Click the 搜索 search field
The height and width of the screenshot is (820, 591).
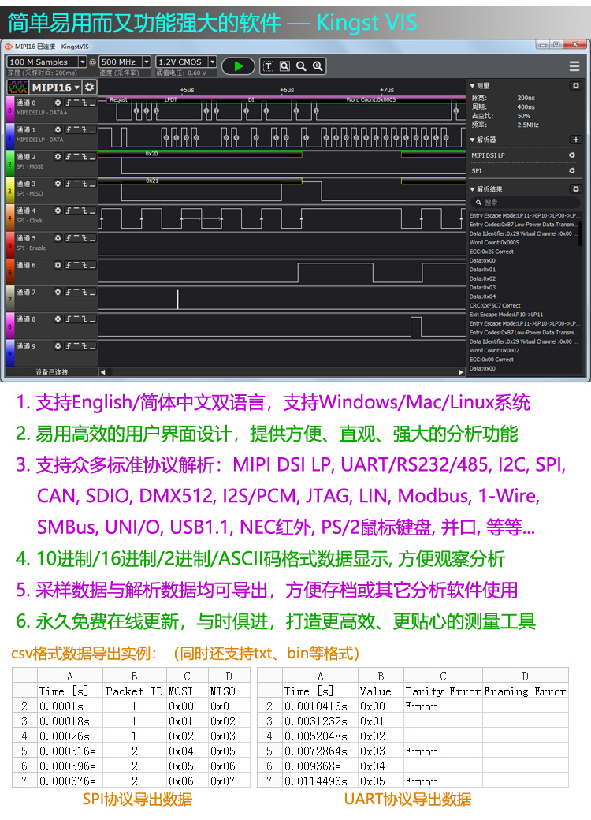coord(525,203)
